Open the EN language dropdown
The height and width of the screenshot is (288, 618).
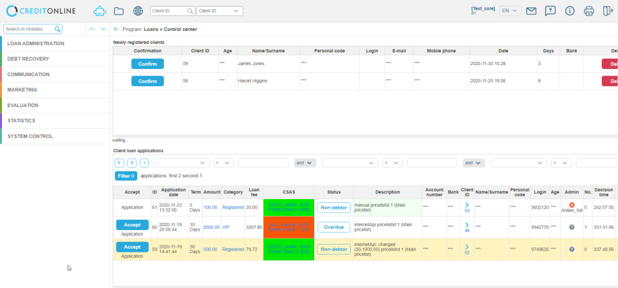(x=510, y=11)
